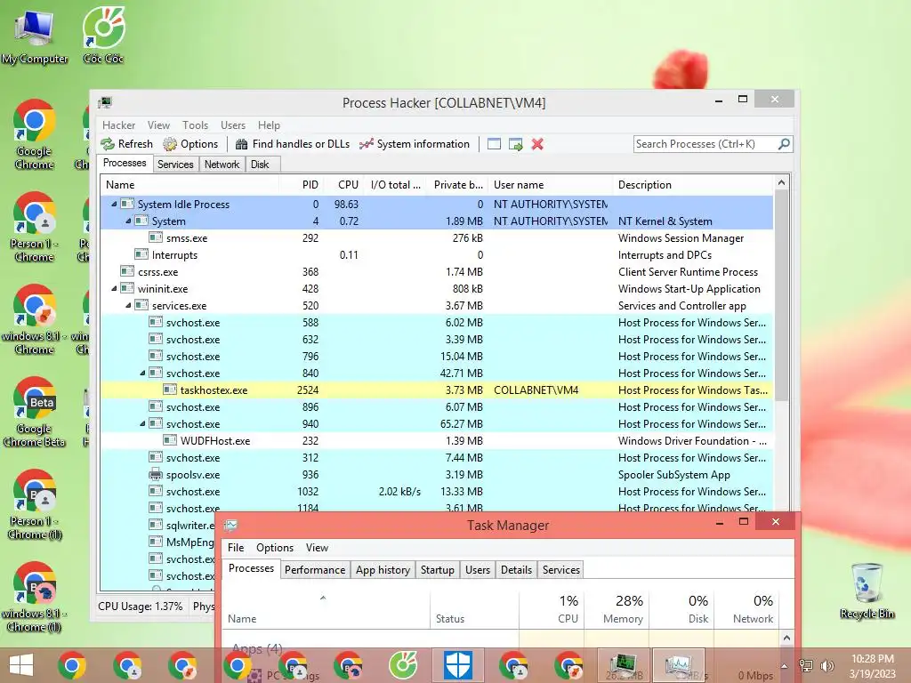Viewport: 911px width, 683px height.
Task: Select the csrss.exe process row
Action: point(437,272)
